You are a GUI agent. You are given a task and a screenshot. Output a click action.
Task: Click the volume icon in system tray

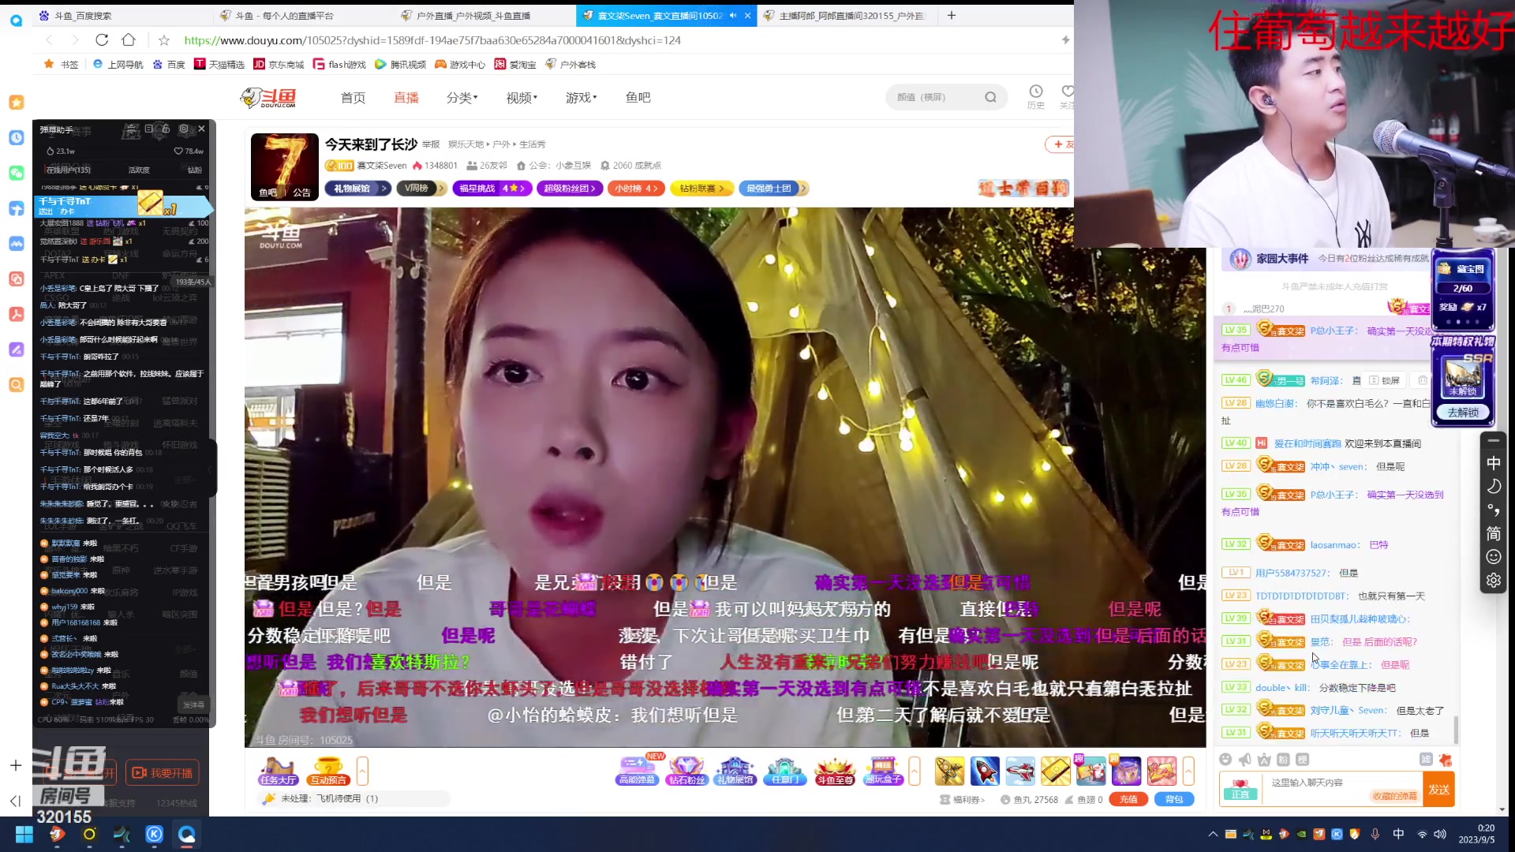tap(1439, 834)
